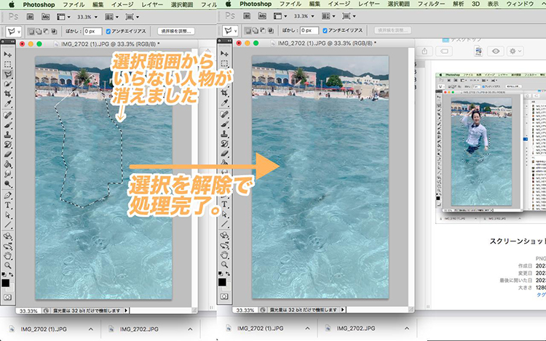546x341 pixels.
Task: Click ぼかし feather field in left window
Action: pyautogui.click(x=92, y=31)
